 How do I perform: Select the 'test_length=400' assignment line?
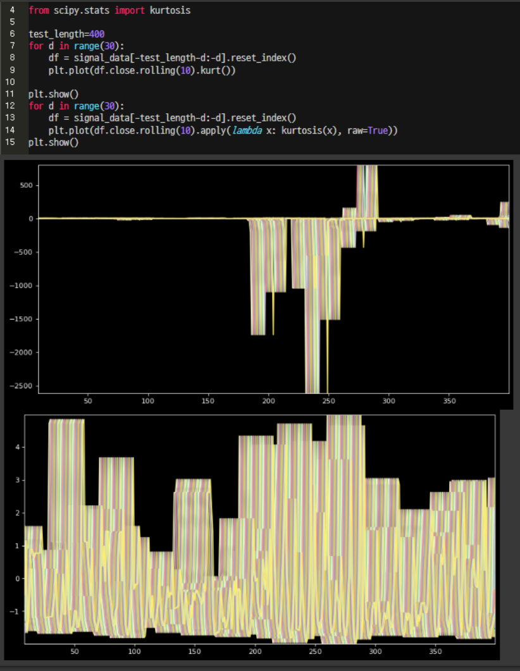[x=66, y=34]
